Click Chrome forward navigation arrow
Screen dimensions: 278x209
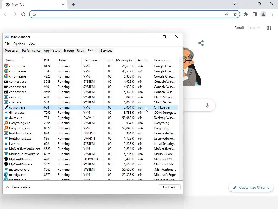click(15, 14)
